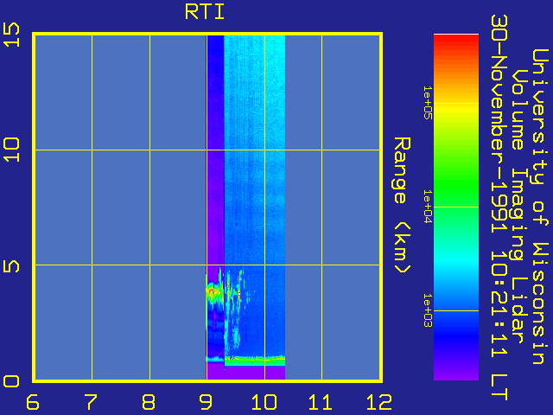Viewport: 553px width, 415px height.
Task: Click the 1e+03 color scale label
Action: click(428, 310)
